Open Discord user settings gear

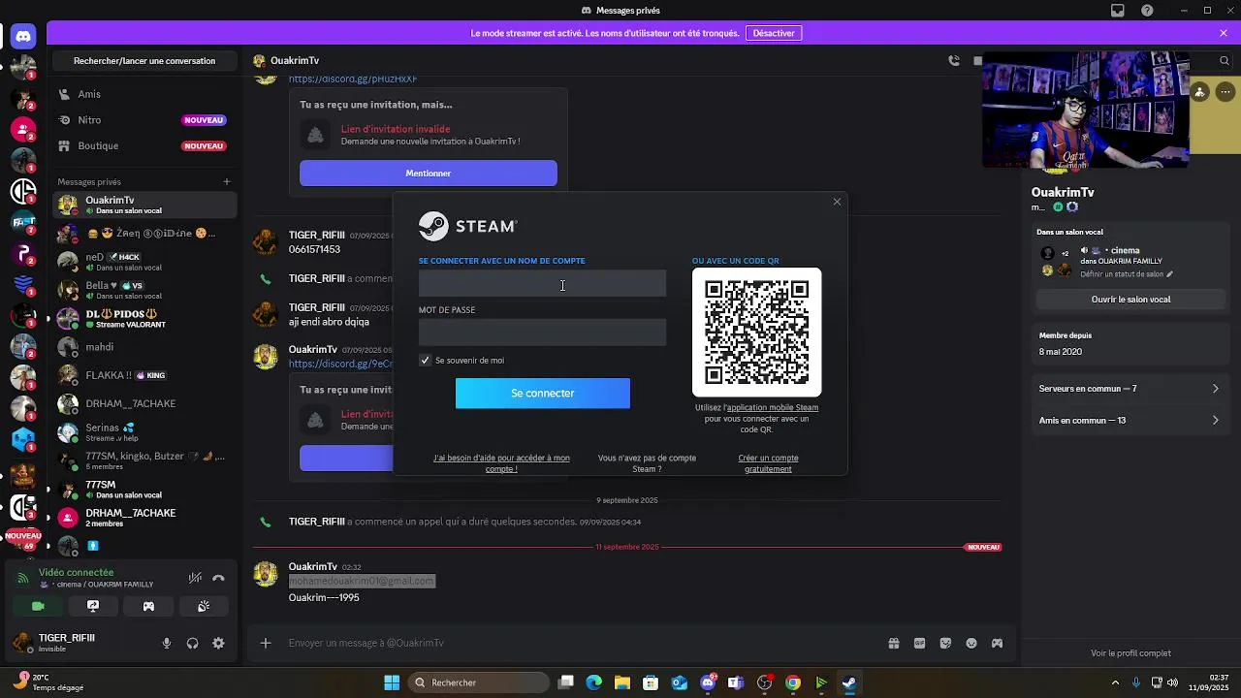218,643
